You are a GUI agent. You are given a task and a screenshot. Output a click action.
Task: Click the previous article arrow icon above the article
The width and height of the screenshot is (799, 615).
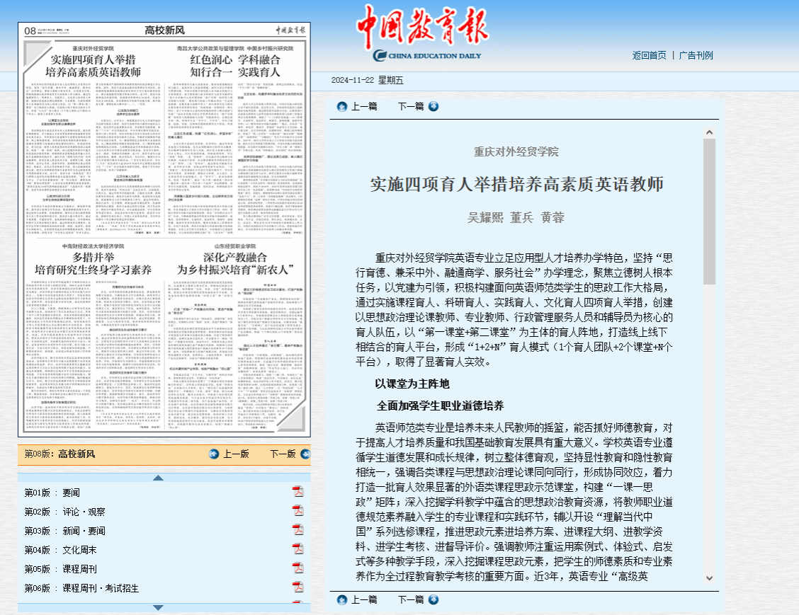point(342,106)
